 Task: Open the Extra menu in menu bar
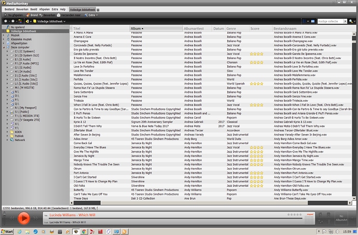(55, 9)
